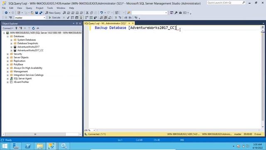Click the Refresh icon in Object Explorer
The image size is (266, 150).
(33, 28)
